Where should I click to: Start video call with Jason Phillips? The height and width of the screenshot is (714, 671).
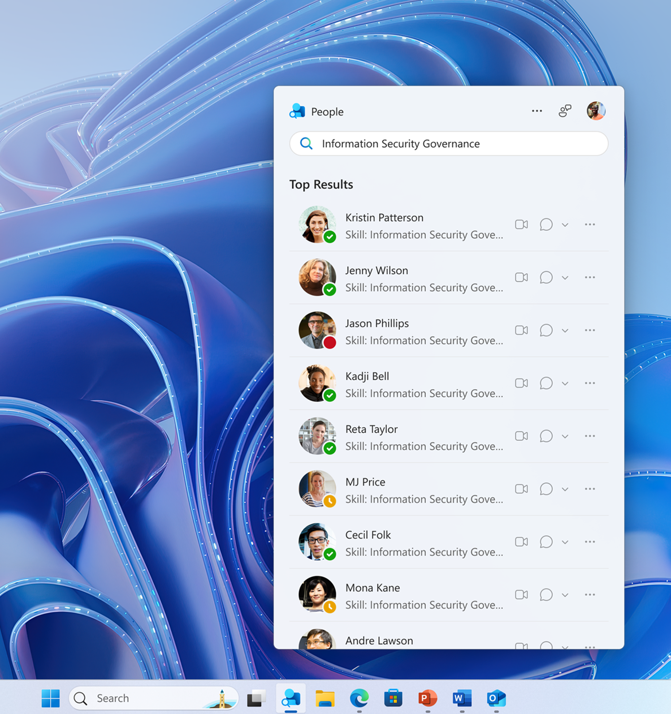coord(521,330)
